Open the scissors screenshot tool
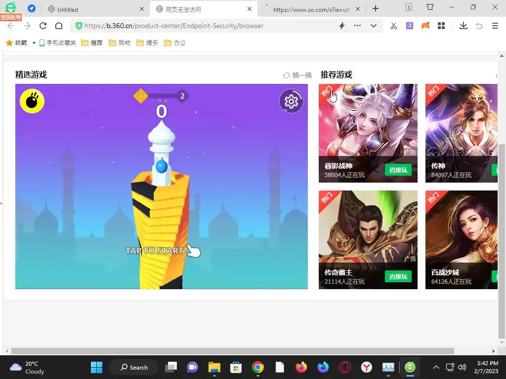This screenshot has width=506, height=379. click(394, 26)
